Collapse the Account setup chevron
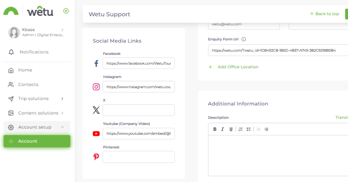This screenshot has width=348, height=182. click(x=62, y=127)
